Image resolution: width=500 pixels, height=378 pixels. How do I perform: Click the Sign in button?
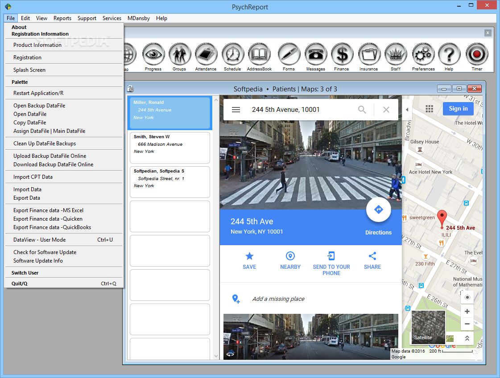pyautogui.click(x=458, y=109)
